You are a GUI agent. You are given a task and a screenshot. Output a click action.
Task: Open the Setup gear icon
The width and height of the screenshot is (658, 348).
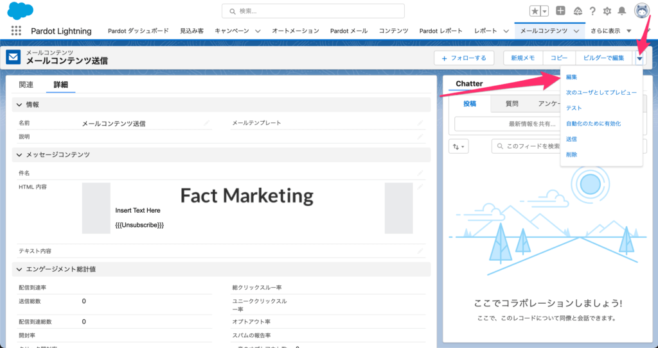pos(607,11)
